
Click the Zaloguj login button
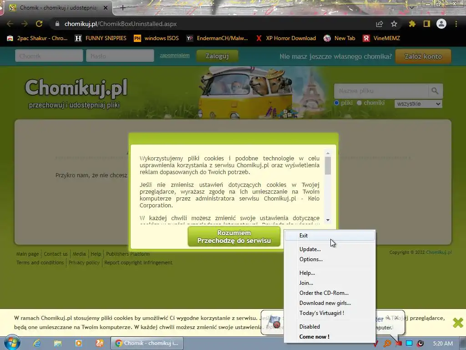click(217, 56)
